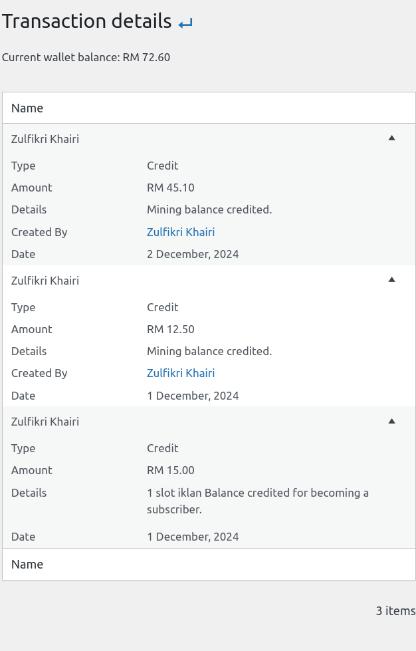This screenshot has width=416, height=651.
Task: Click the RM 12.50 amount value
Action: [x=170, y=329]
